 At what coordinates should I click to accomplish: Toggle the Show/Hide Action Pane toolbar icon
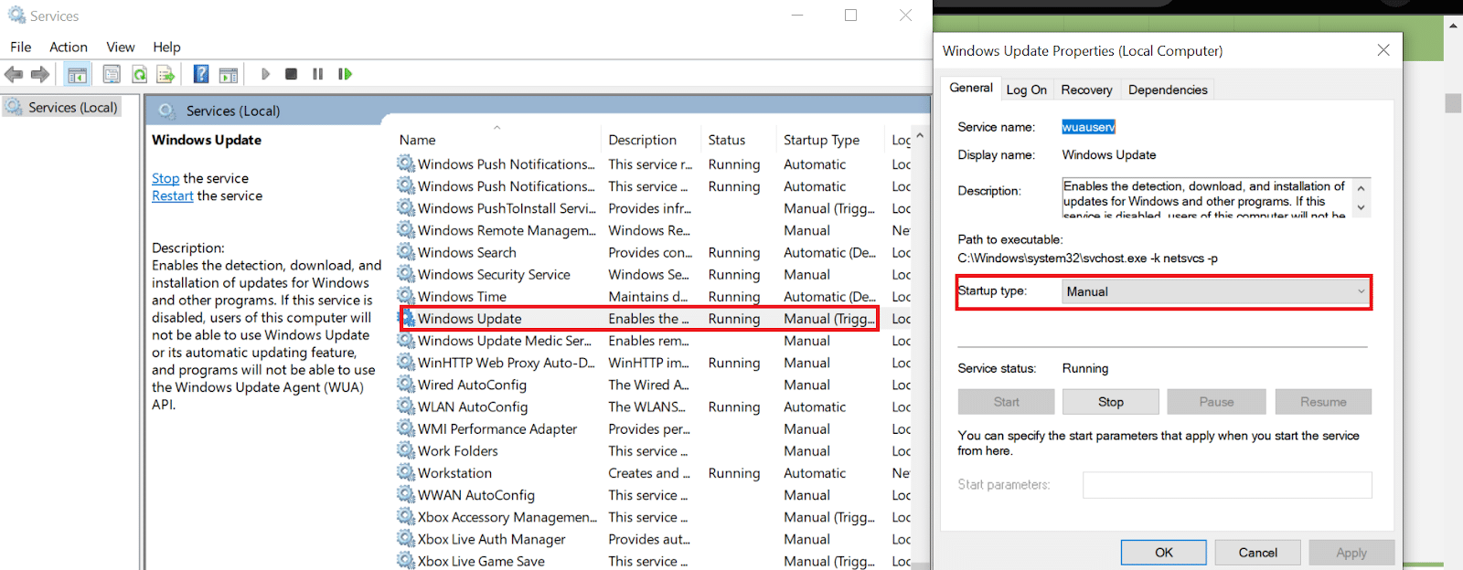229,74
